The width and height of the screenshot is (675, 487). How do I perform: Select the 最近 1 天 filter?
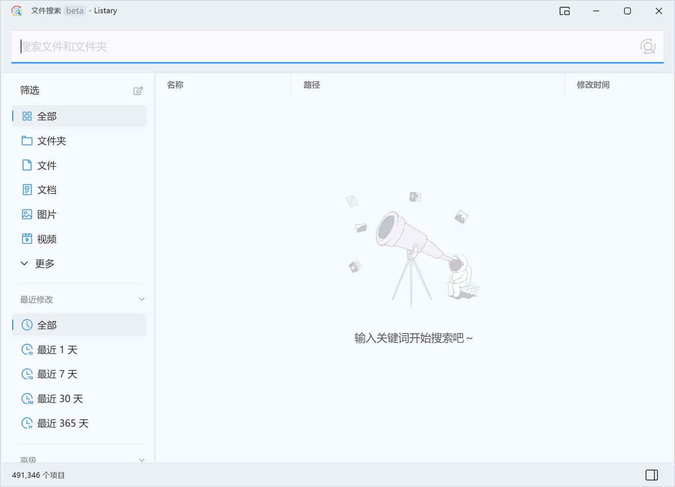point(57,350)
